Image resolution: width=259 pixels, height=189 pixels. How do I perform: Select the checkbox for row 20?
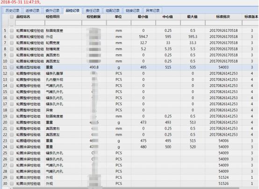click(12, 123)
